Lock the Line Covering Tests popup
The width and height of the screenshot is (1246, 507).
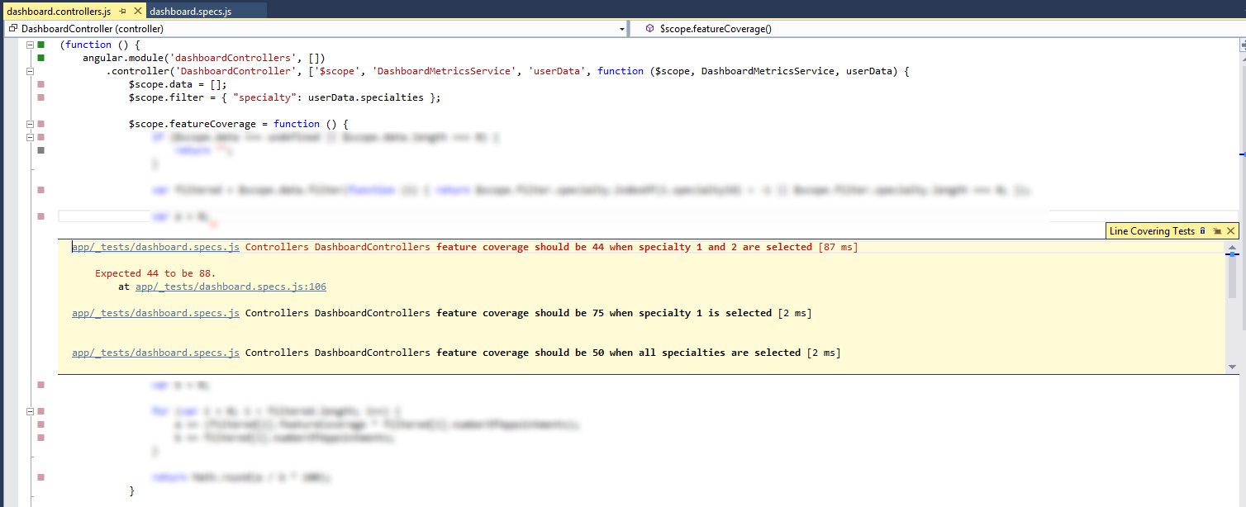[1203, 231]
